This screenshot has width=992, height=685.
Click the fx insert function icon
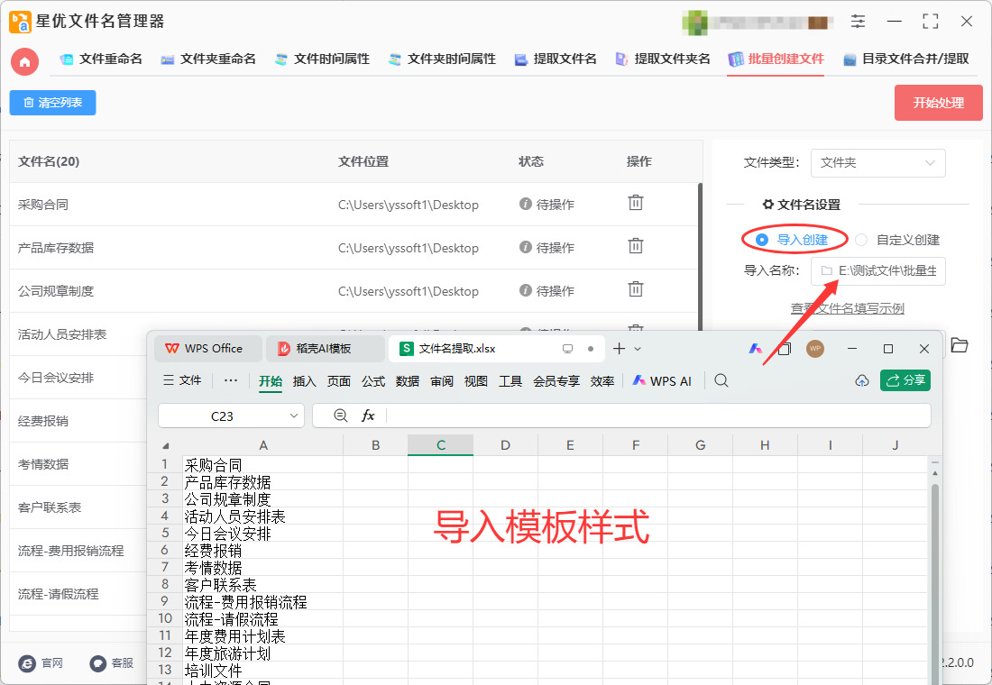[x=368, y=416]
